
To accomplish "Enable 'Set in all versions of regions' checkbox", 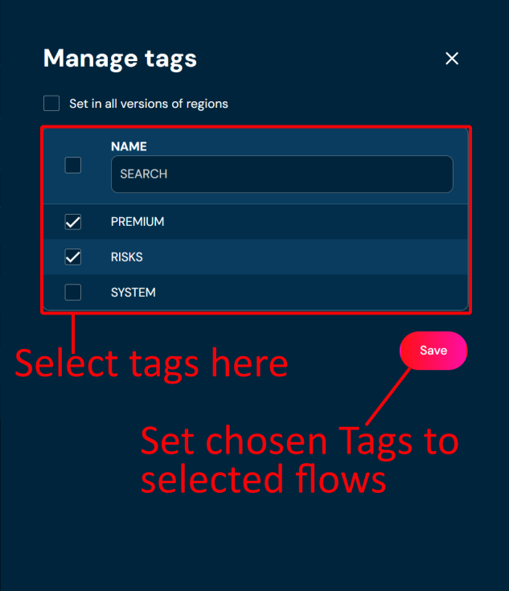I will tap(51, 103).
